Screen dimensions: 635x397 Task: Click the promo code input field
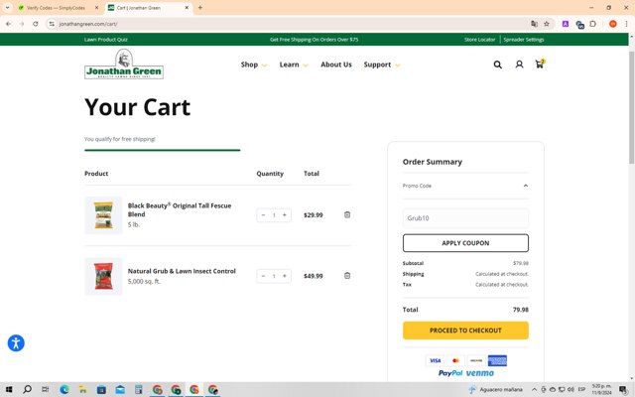[465, 218]
